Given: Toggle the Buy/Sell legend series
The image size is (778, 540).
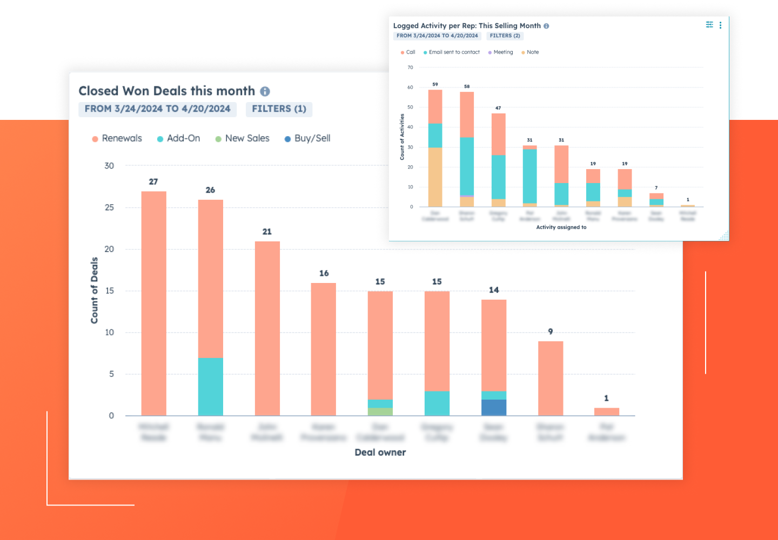Looking at the screenshot, I should (x=307, y=138).
